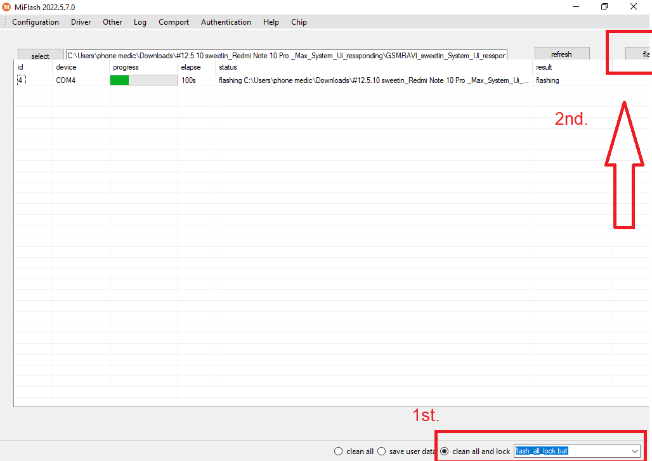
Task: Click the flashing status path text
Action: 374,80
